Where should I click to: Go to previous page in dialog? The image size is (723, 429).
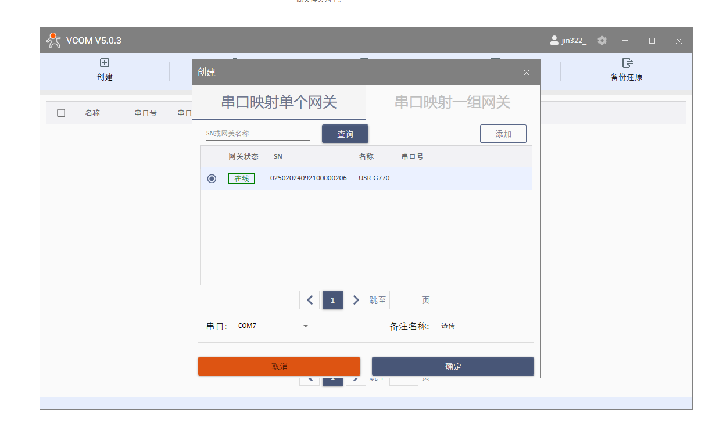point(309,300)
